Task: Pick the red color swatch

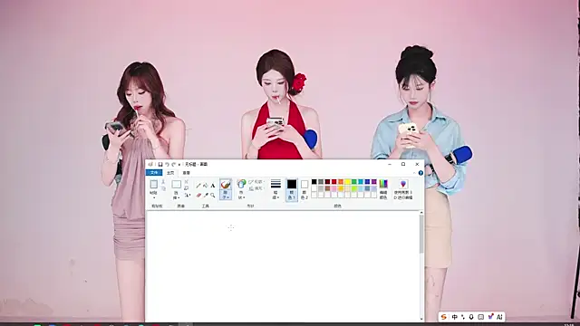Action: pos(334,181)
